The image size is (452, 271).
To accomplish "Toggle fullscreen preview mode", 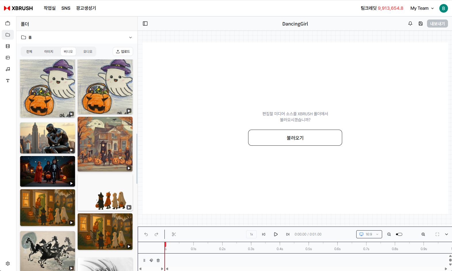I will pos(437,234).
